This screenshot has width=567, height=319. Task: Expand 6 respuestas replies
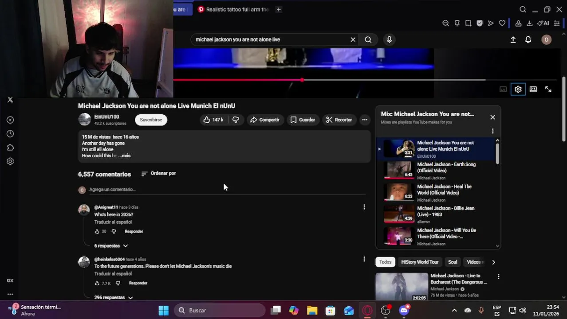(x=111, y=245)
